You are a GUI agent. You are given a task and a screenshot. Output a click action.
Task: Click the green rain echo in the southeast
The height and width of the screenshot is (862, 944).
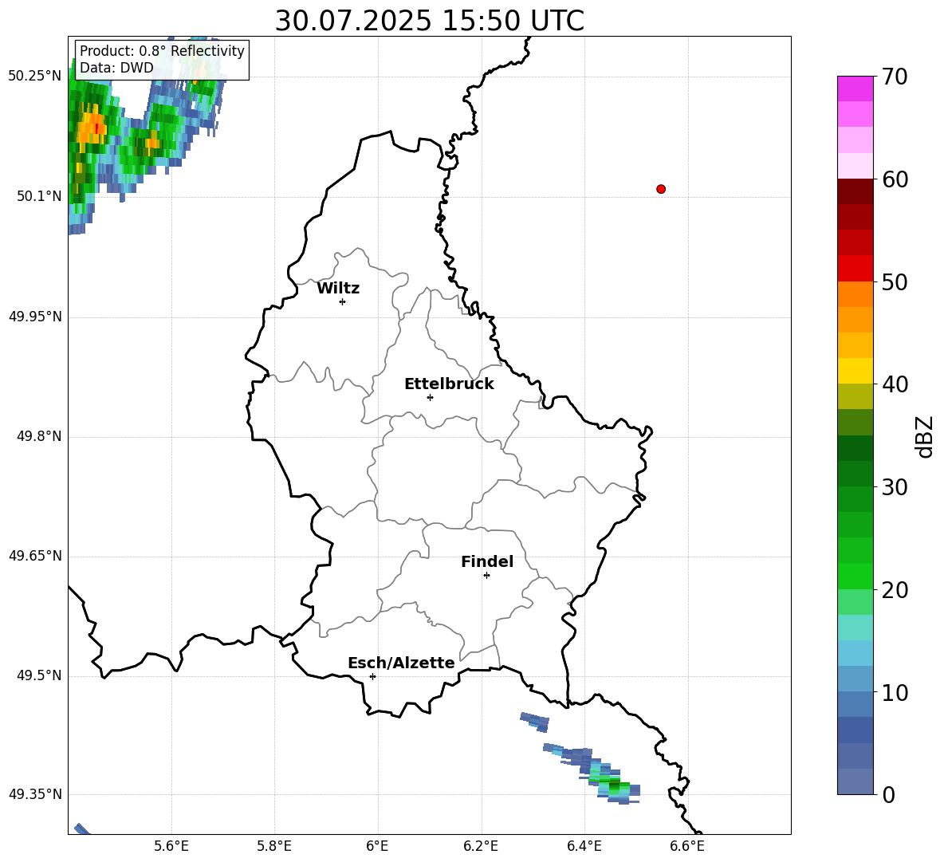pyautogui.click(x=614, y=785)
